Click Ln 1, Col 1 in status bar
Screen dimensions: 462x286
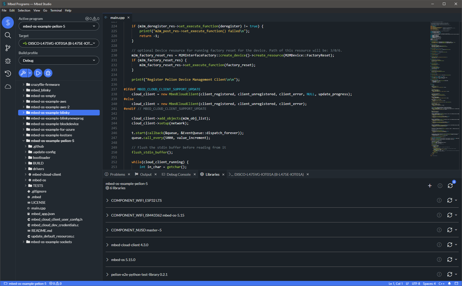(396, 283)
